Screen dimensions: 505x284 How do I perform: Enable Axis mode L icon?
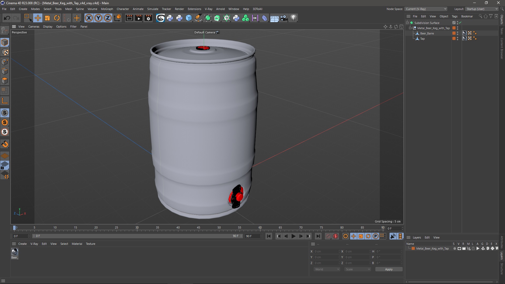5,101
